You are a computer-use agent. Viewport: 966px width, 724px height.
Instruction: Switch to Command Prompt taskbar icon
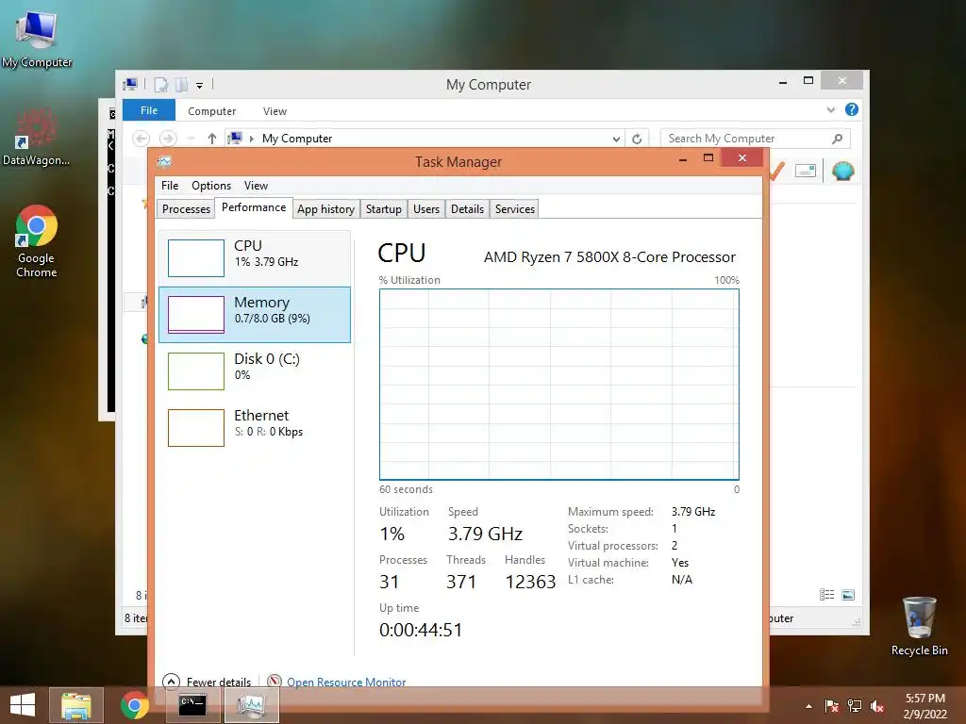[192, 705]
